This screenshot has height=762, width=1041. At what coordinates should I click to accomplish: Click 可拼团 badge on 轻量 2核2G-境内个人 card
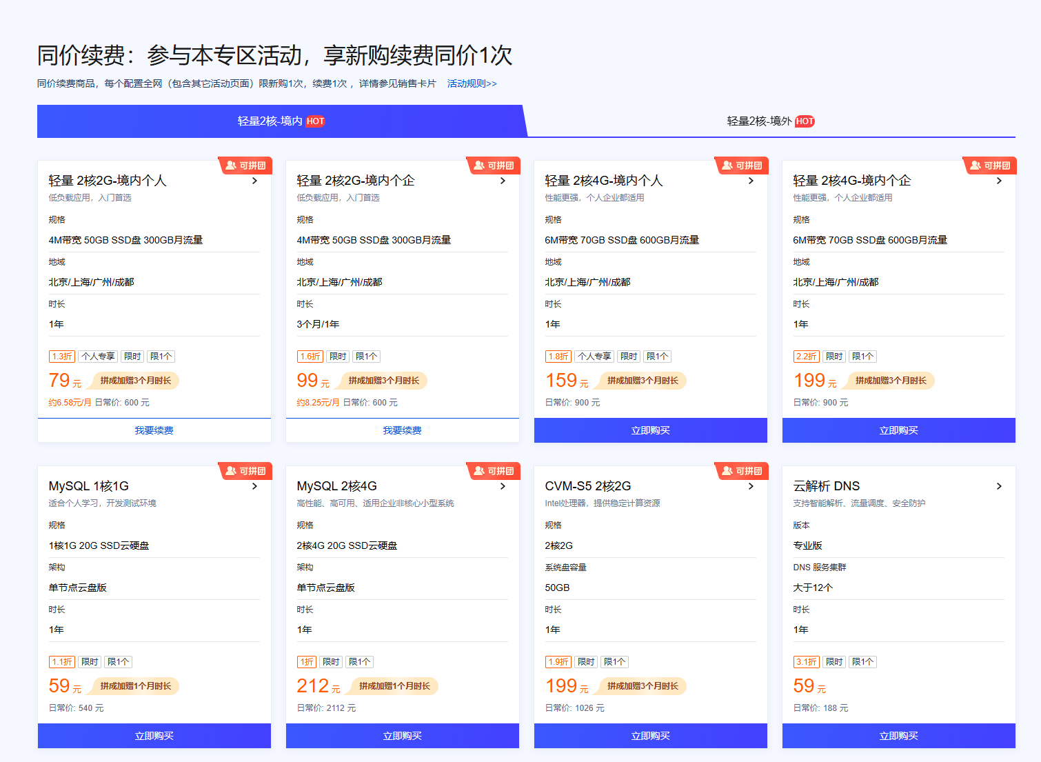[245, 166]
